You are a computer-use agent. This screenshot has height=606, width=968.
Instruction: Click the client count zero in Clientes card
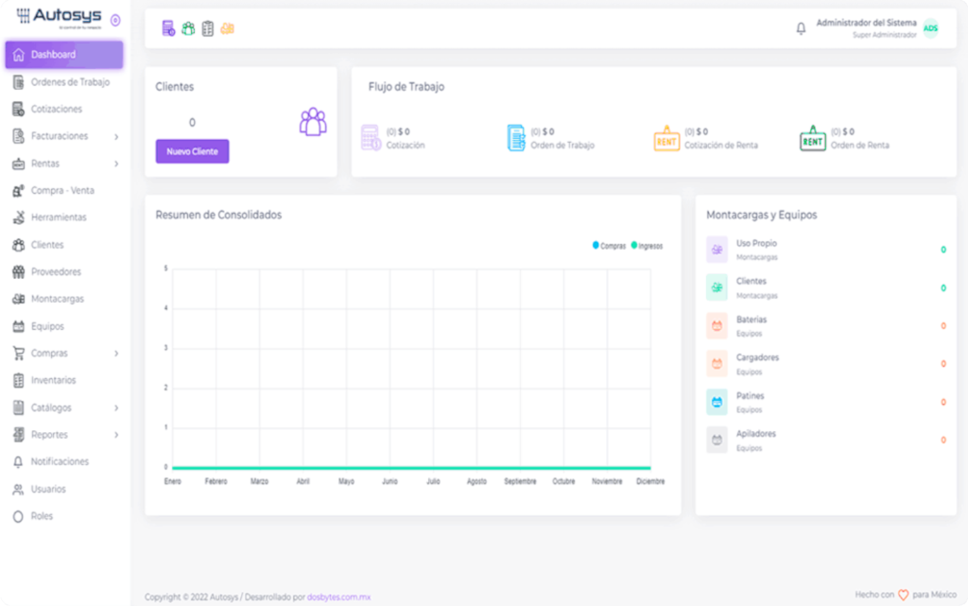click(192, 123)
